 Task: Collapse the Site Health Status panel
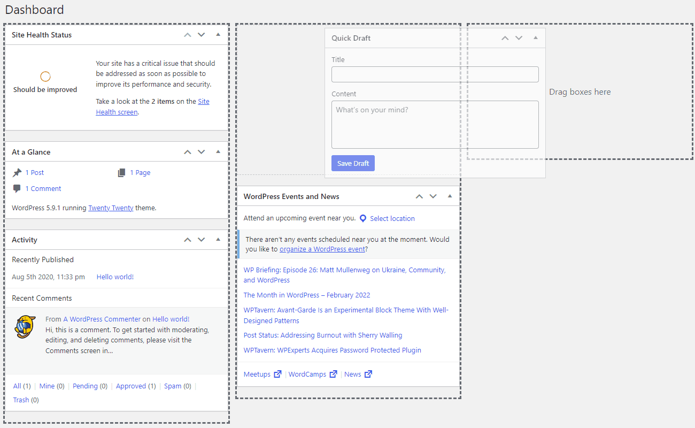pos(218,35)
